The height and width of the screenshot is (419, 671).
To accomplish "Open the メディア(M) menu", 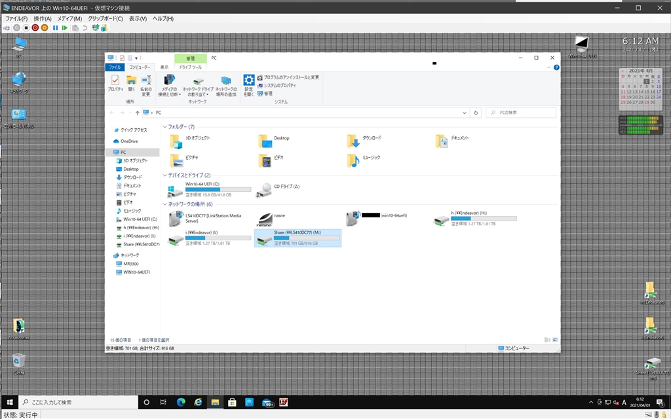I will (x=69, y=19).
